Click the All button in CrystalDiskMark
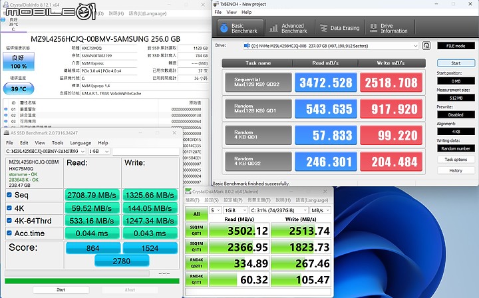479x298 pixels. (x=196, y=214)
